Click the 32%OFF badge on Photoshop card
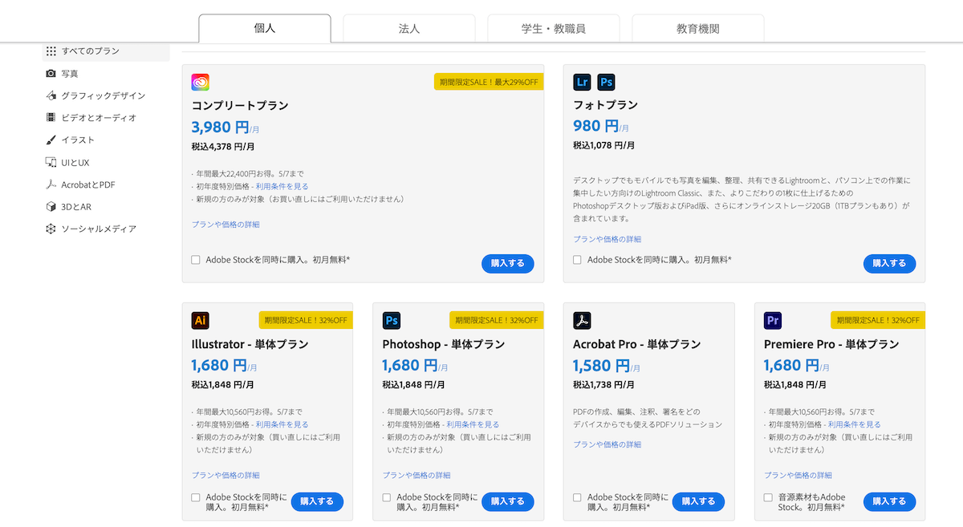This screenshot has height=527, width=963. click(497, 320)
